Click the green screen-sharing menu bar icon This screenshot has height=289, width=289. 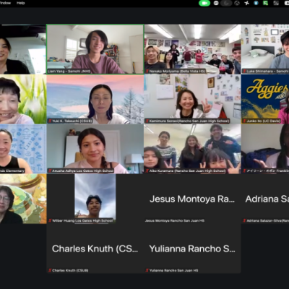(266, 3)
